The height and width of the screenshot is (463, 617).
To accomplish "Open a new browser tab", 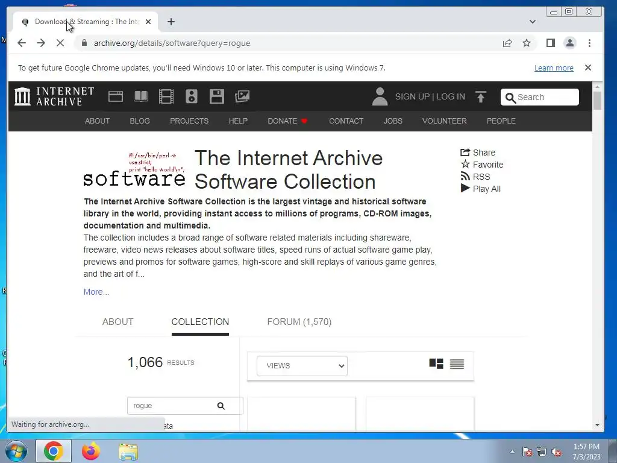I will [x=171, y=22].
